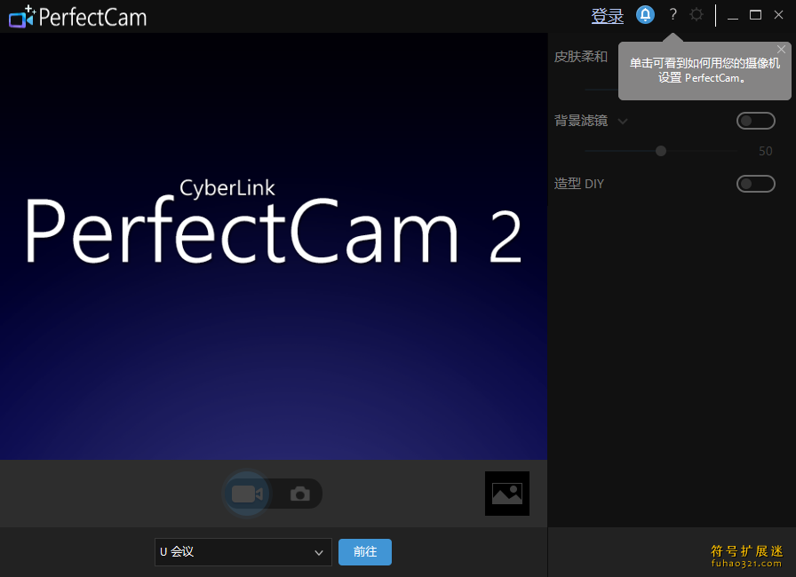Expand the 背景滤镜 chevron options
The width and height of the screenshot is (796, 577).
623,122
